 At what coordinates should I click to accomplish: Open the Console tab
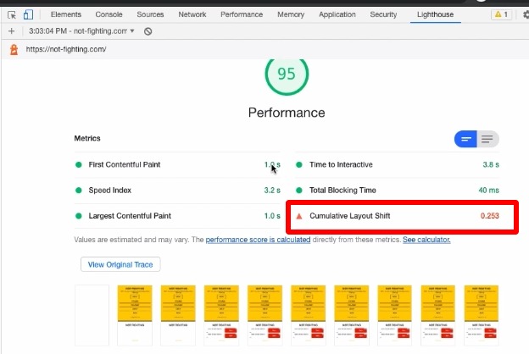(x=109, y=14)
